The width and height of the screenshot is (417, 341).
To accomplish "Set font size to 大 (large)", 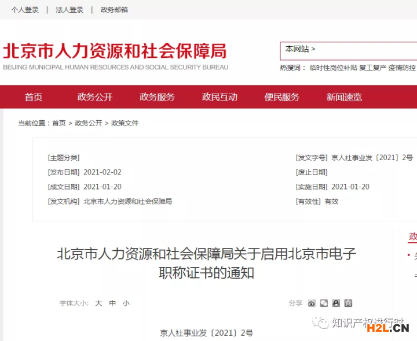I will (x=98, y=303).
